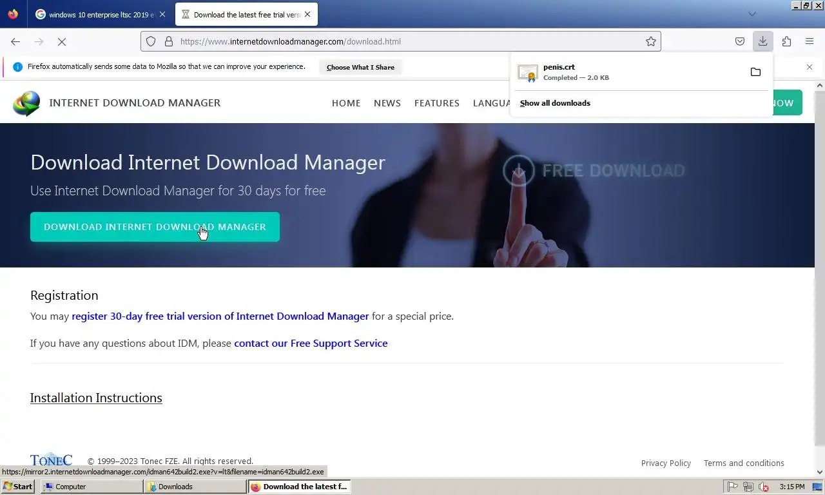Click the 3:15 PM taskbar clock
This screenshot has width=825, height=495.
792,487
